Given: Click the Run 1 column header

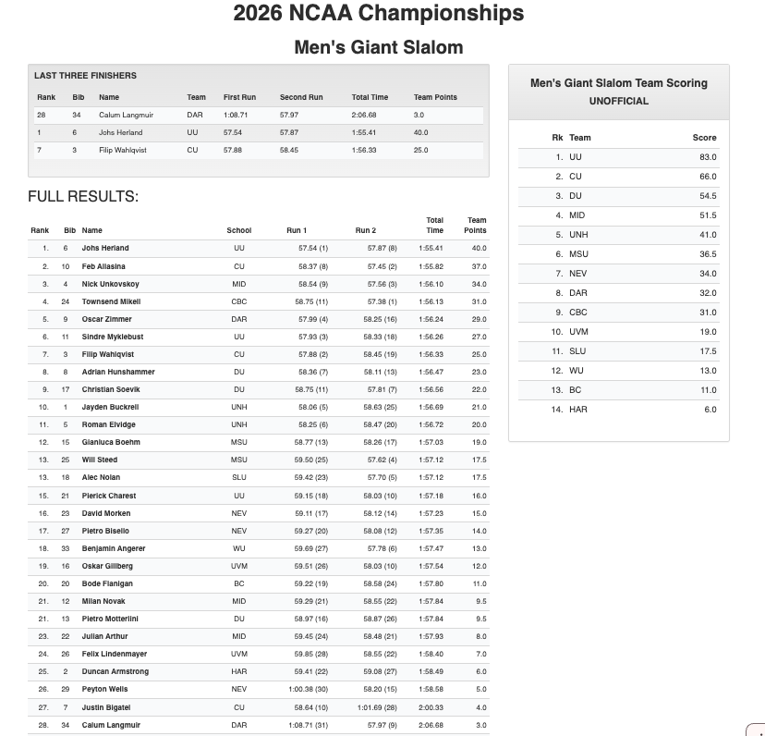Looking at the screenshot, I should tap(297, 230).
